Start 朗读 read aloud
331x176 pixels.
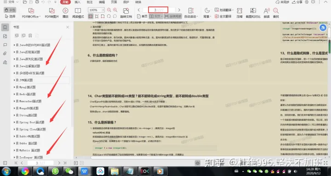tap(267, 13)
